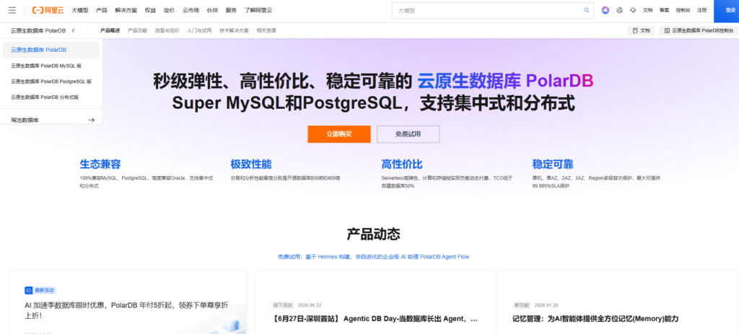Click the orange 立即购买 button
The width and height of the screenshot is (739, 334).
pyautogui.click(x=339, y=134)
